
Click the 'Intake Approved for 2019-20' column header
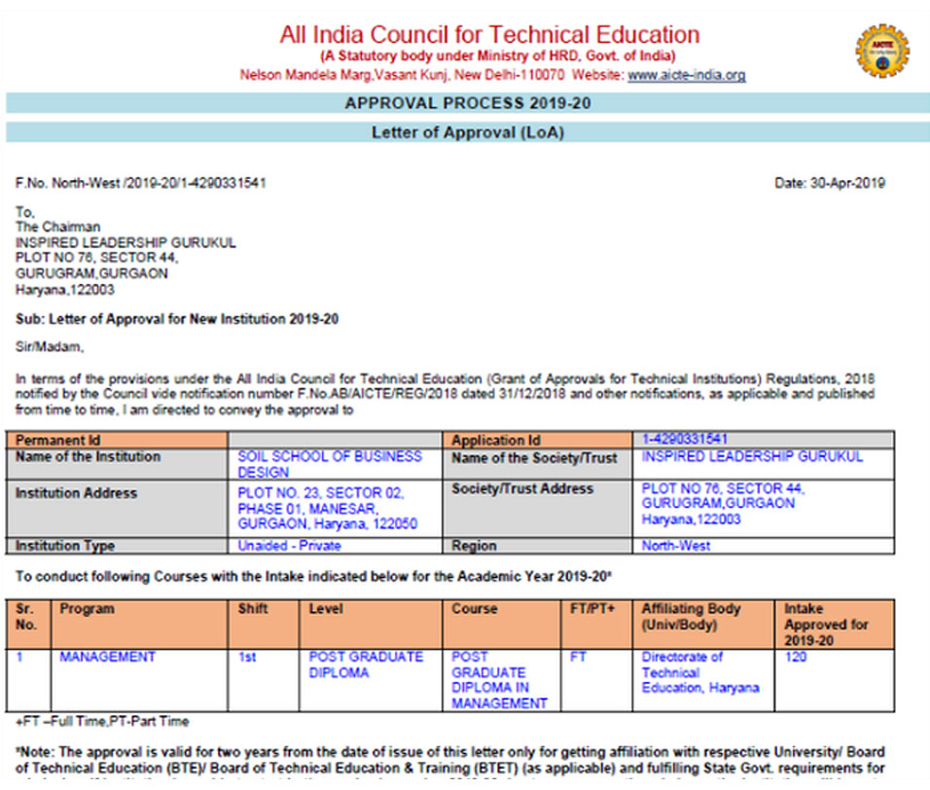click(x=835, y=624)
